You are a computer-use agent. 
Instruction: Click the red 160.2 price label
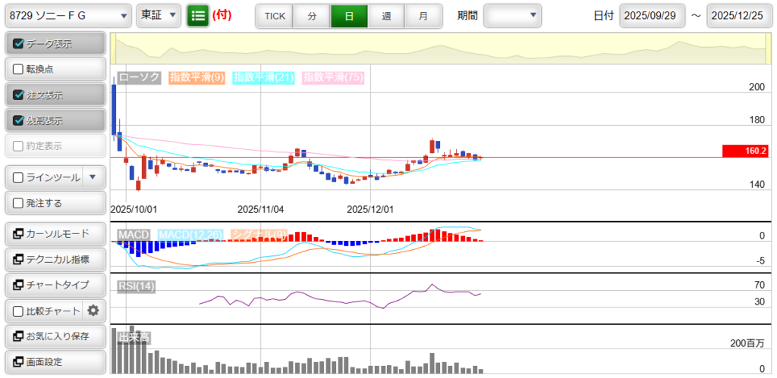point(744,152)
